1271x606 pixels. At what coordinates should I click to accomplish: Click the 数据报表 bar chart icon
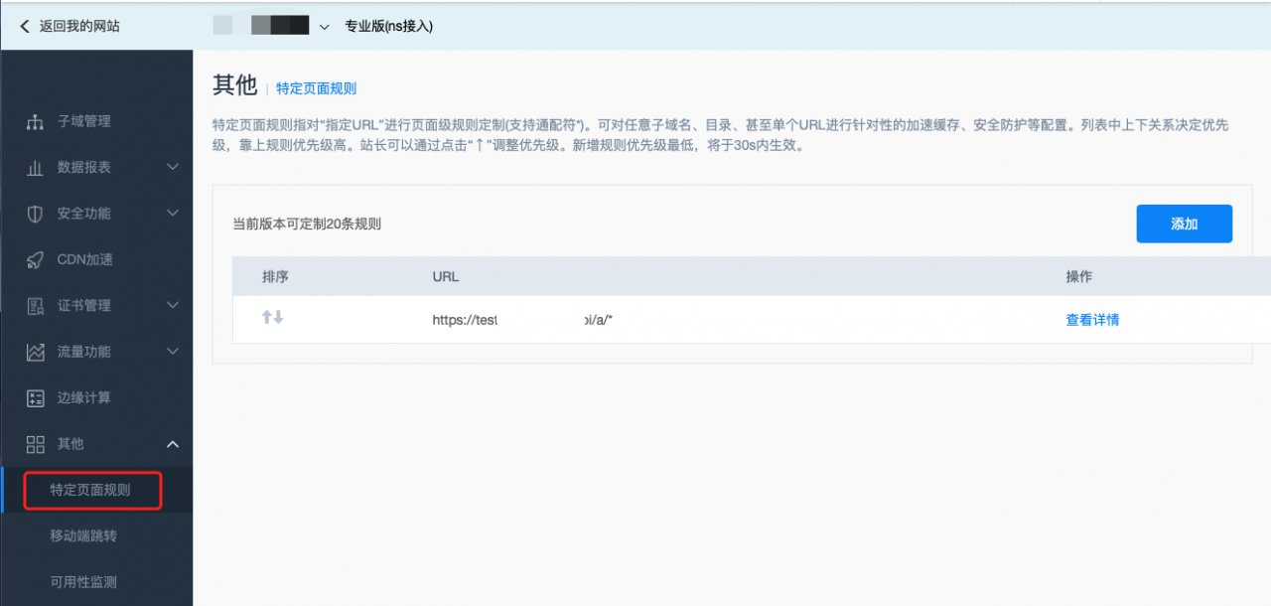click(36, 168)
